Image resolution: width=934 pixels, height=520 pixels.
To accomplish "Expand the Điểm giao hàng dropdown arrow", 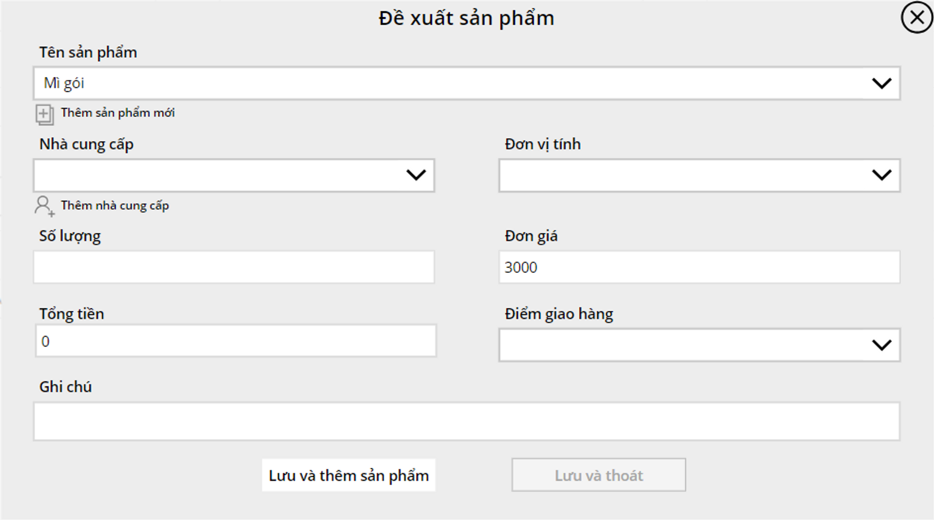I will click(881, 345).
